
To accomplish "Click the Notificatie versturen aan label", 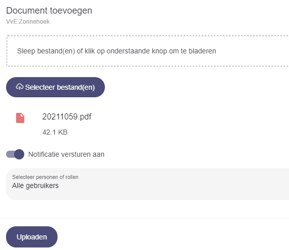I will coord(66,154).
